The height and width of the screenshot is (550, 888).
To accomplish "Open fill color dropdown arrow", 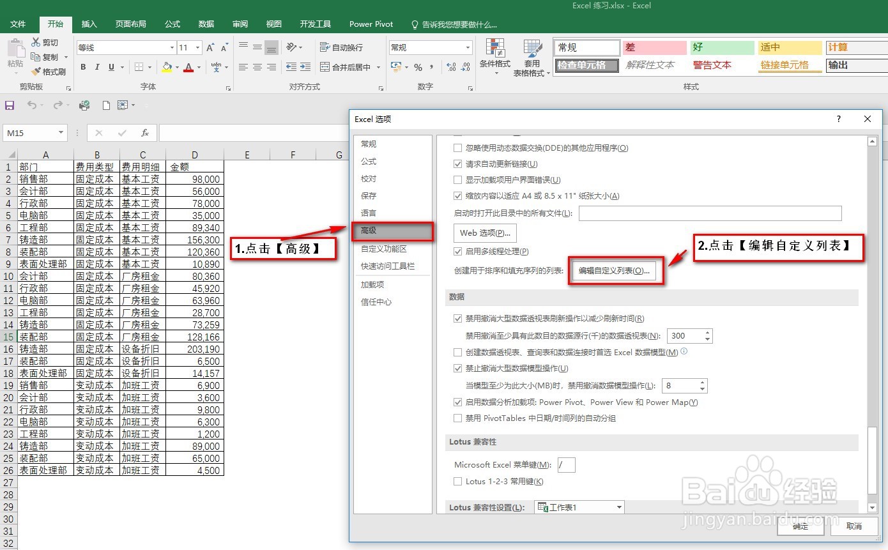I will [176, 67].
